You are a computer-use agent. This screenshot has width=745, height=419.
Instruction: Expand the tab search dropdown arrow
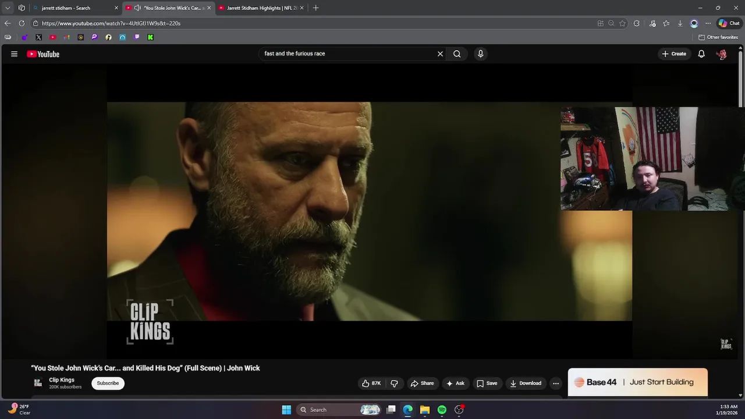click(8, 8)
